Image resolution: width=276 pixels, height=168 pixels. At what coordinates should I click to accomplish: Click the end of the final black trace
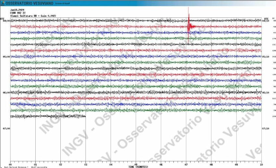click(85, 116)
